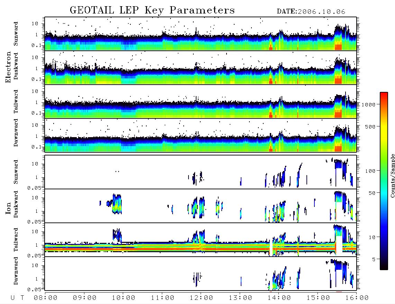Select the Electron Sunward spectrogram panel
This screenshot has width=395, height=304.
[x=201, y=34]
